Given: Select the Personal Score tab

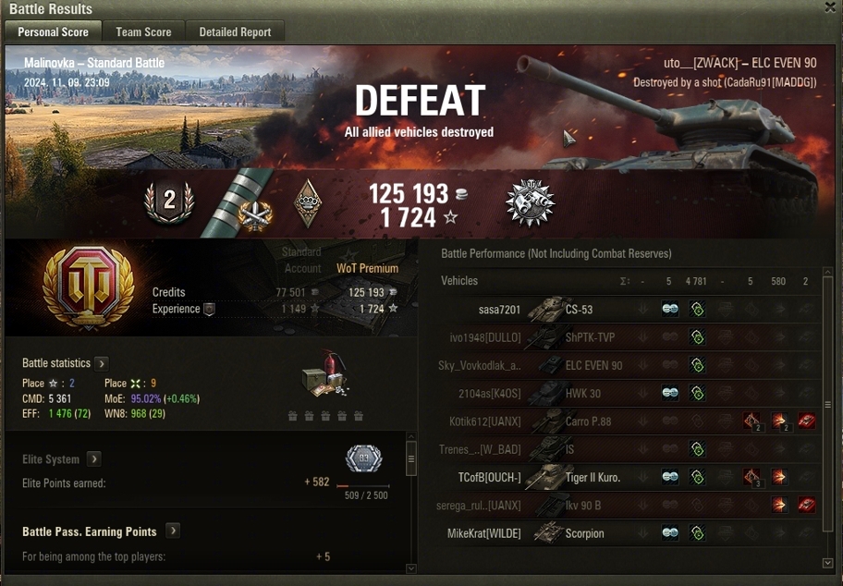Looking at the screenshot, I should (x=54, y=31).
